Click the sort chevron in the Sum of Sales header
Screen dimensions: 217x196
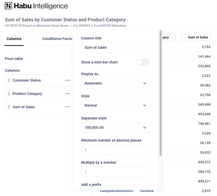click(185, 37)
